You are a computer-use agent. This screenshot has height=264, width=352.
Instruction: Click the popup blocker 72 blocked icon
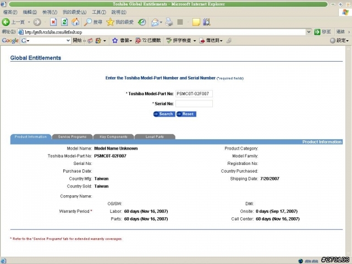tap(138, 41)
